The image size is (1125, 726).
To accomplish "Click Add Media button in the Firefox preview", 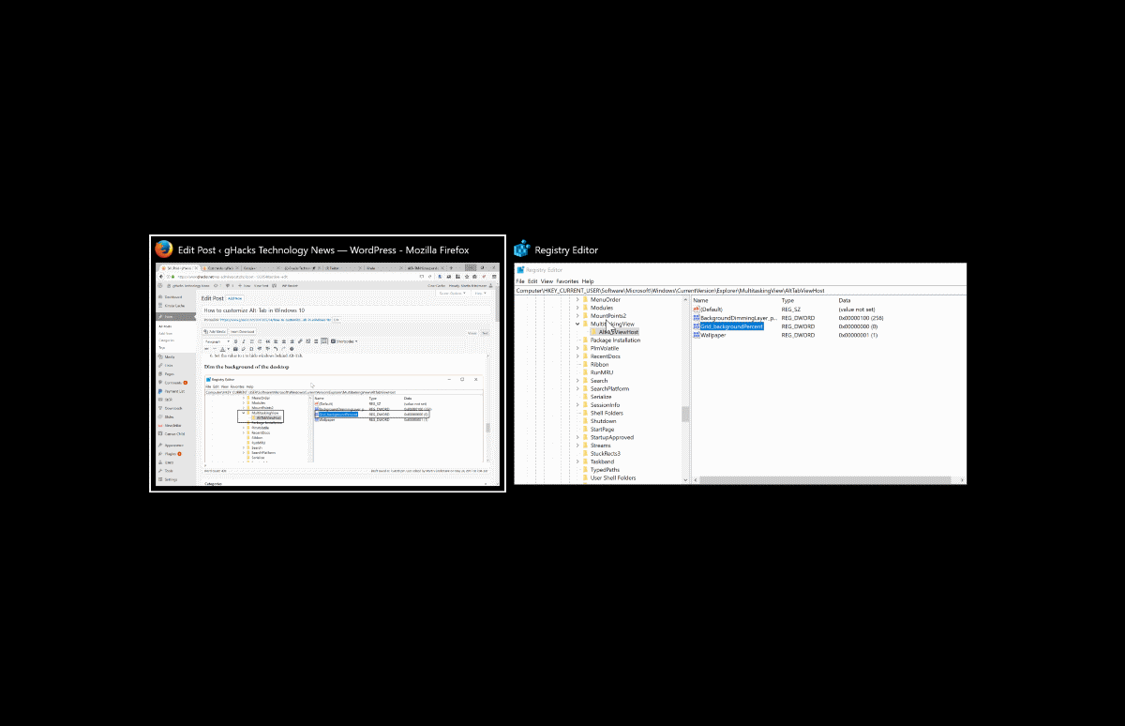I will (216, 331).
